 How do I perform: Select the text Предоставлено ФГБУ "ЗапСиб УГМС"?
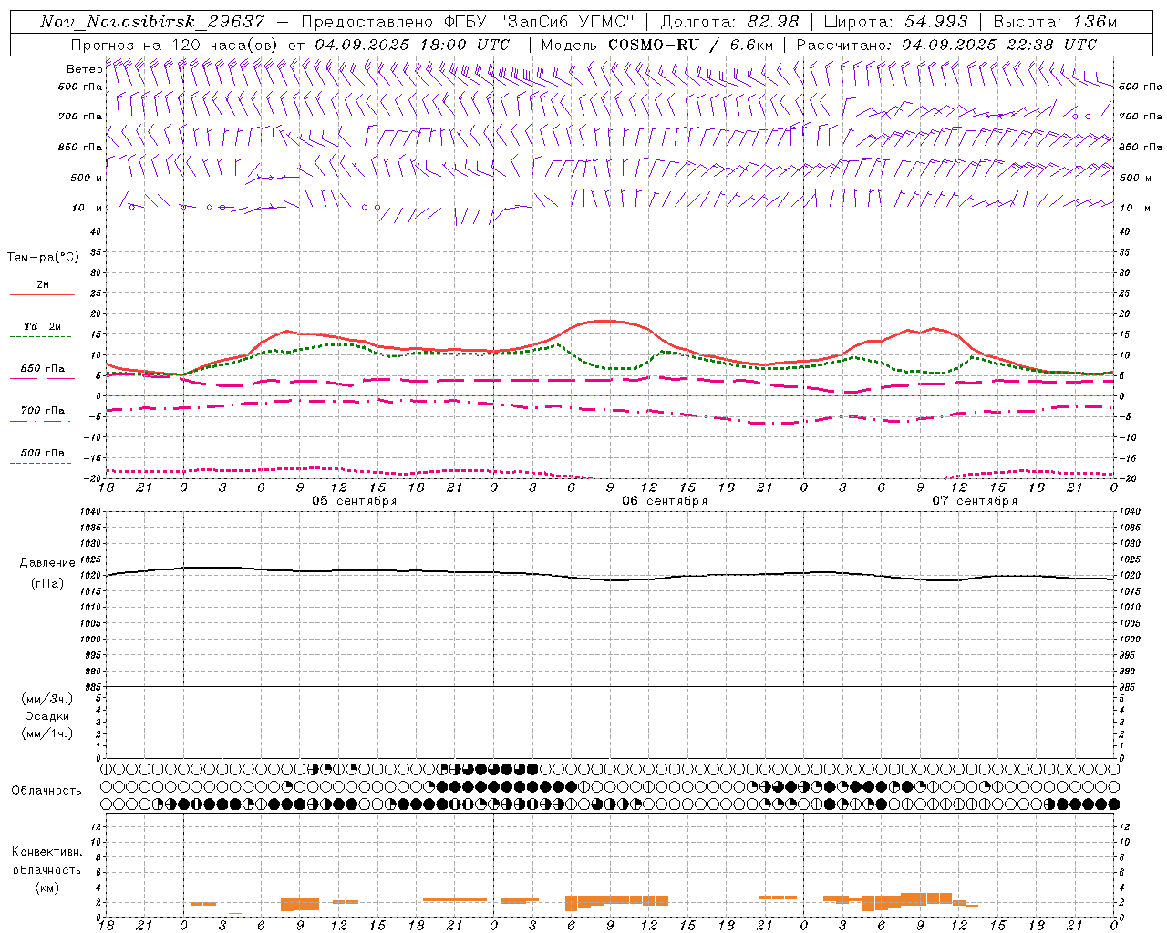tap(467, 22)
